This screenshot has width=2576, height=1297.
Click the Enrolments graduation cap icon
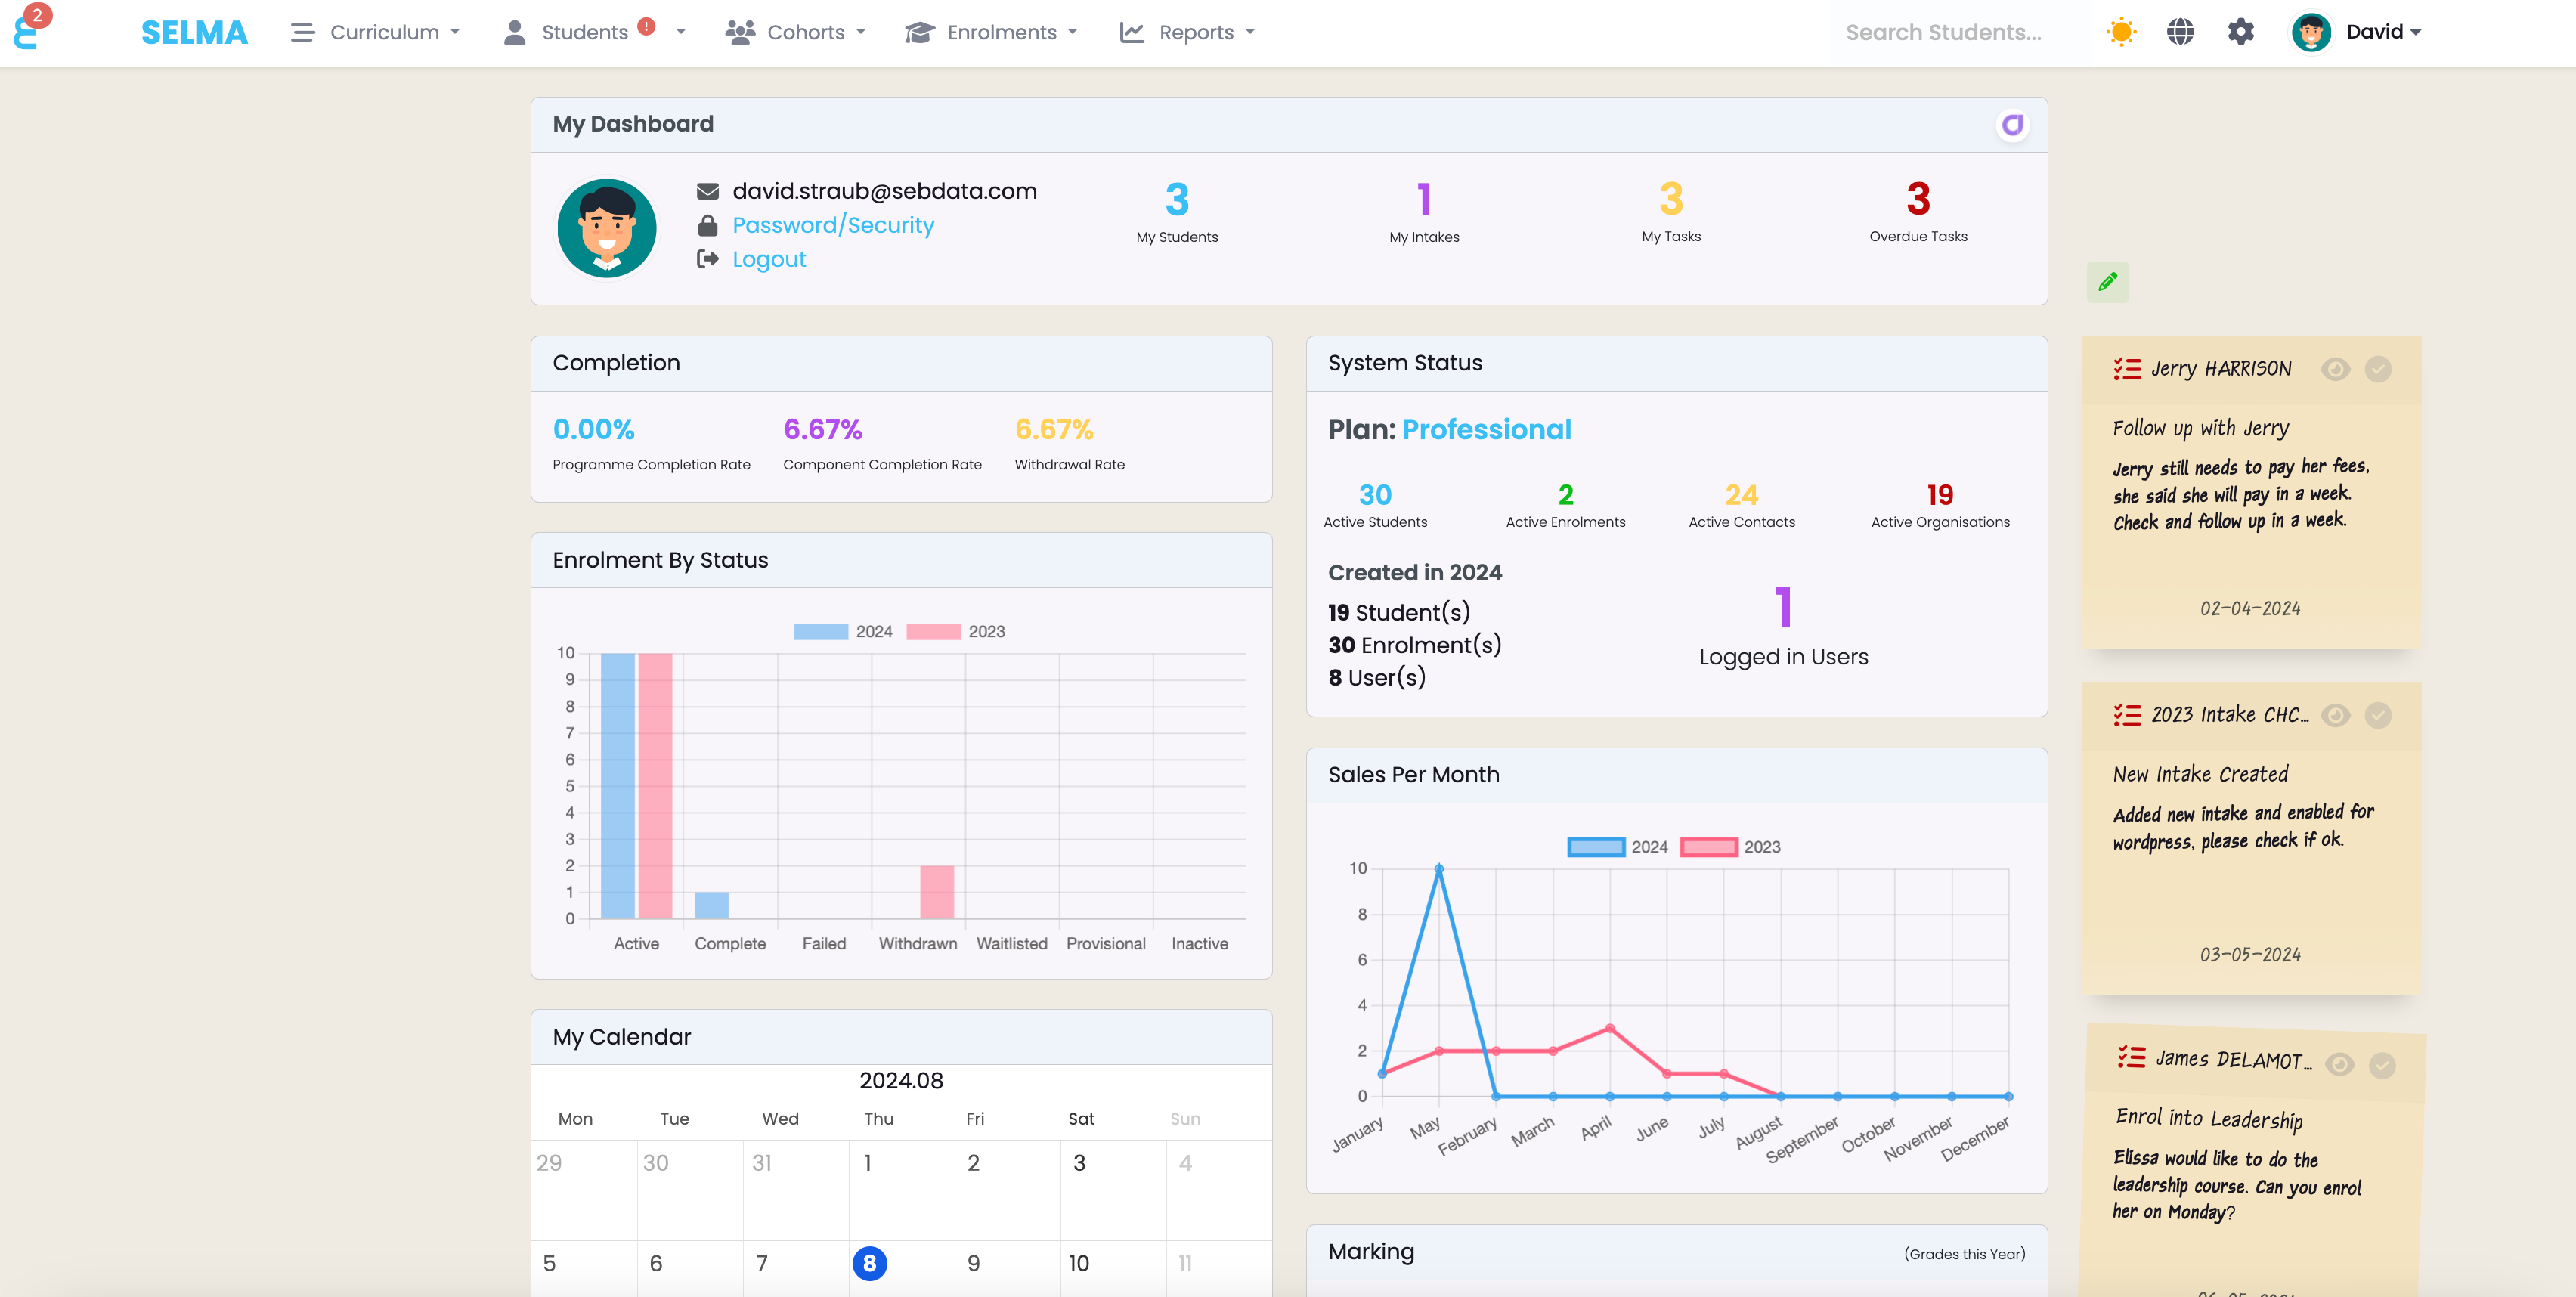pyautogui.click(x=919, y=32)
